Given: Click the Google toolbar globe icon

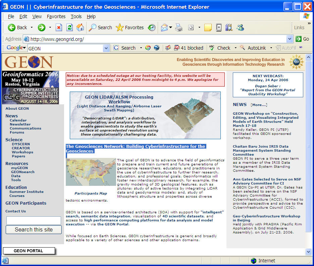Looking at the screenshot, I should tap(157, 48).
